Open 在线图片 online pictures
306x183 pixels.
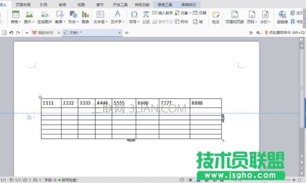pos(45,17)
